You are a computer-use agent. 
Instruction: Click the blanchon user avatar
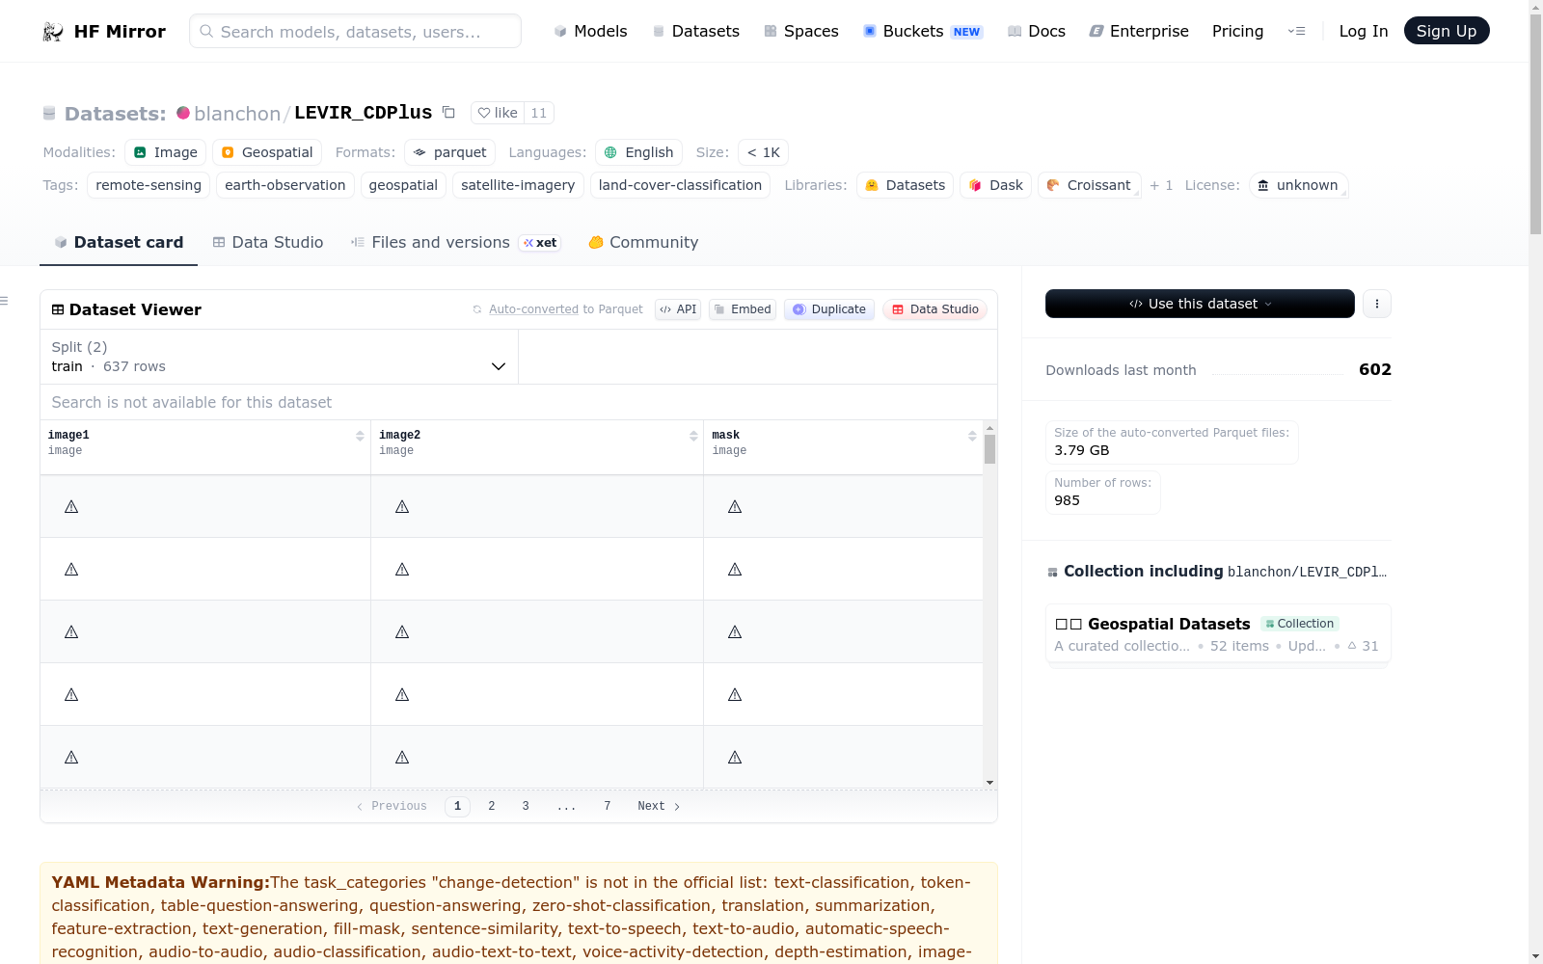tap(183, 113)
